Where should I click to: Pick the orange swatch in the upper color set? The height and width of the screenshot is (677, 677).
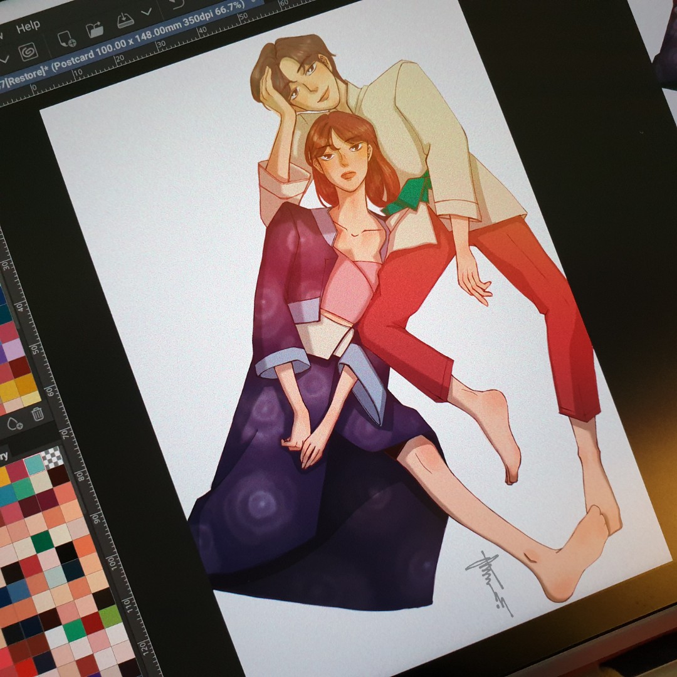(26, 384)
